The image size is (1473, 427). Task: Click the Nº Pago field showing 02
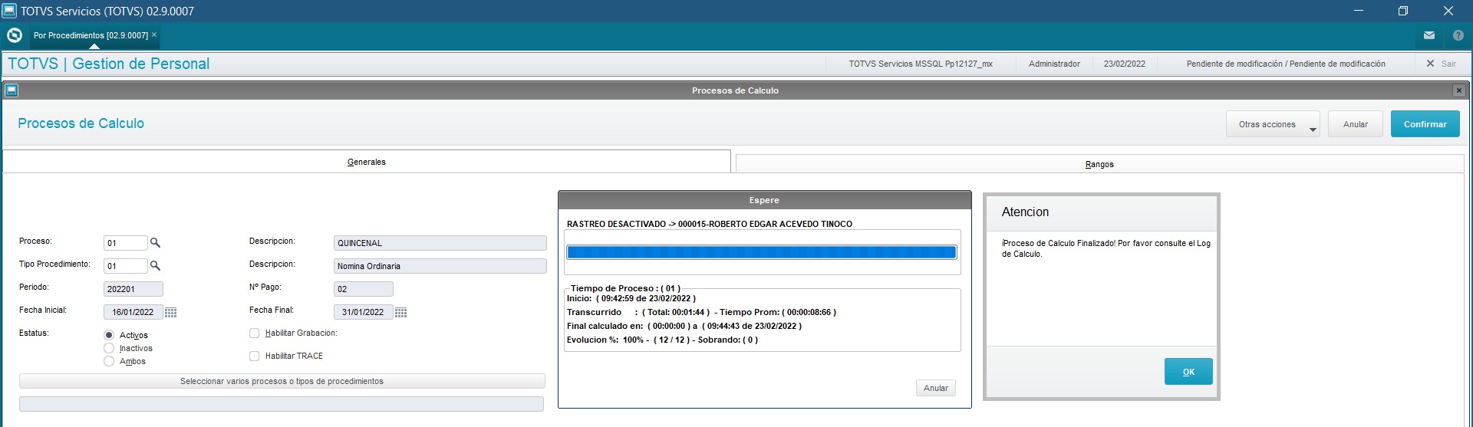pyautogui.click(x=363, y=289)
